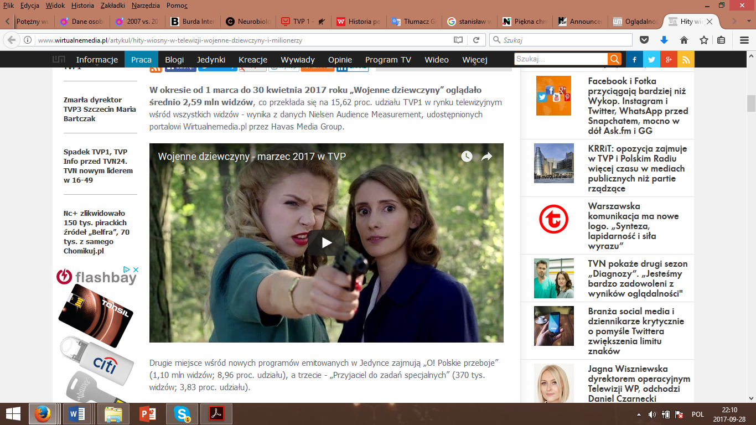The width and height of the screenshot is (756, 425).
Task: Click the Diagnoza article thumbnail
Action: pos(553,278)
